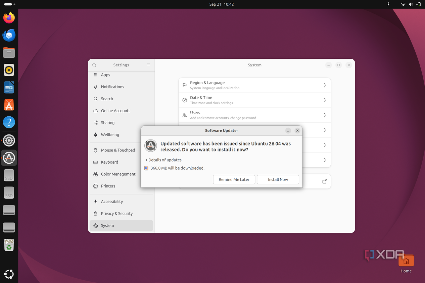Open the Region & Language row
The height and width of the screenshot is (283, 425).
pyautogui.click(x=254, y=85)
